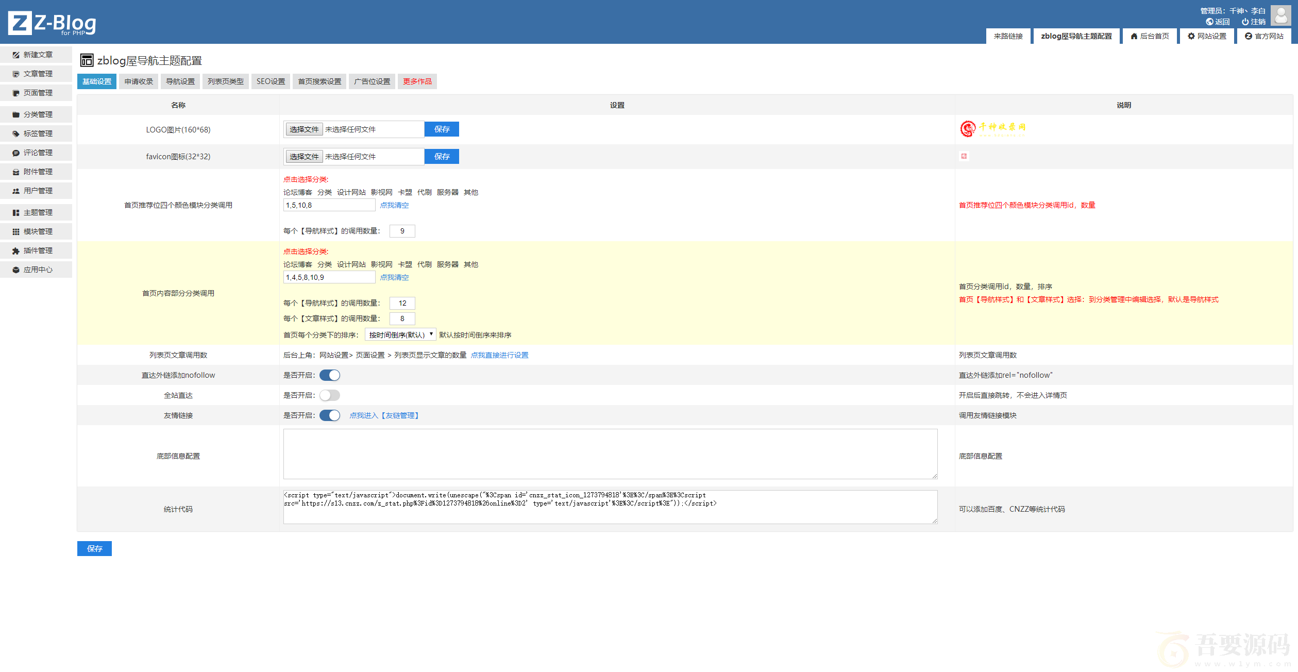Click the article management icon in sidebar
The image size is (1298, 672).
point(16,74)
